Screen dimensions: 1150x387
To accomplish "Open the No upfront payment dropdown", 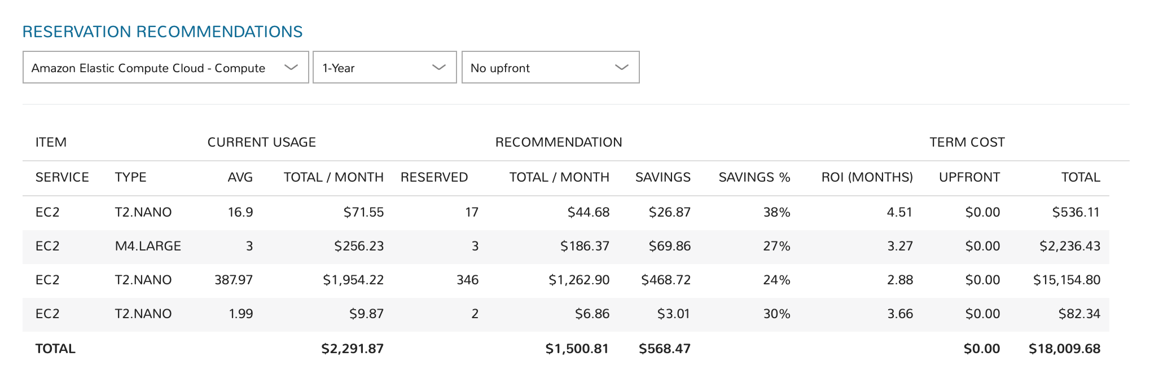I will [x=550, y=68].
